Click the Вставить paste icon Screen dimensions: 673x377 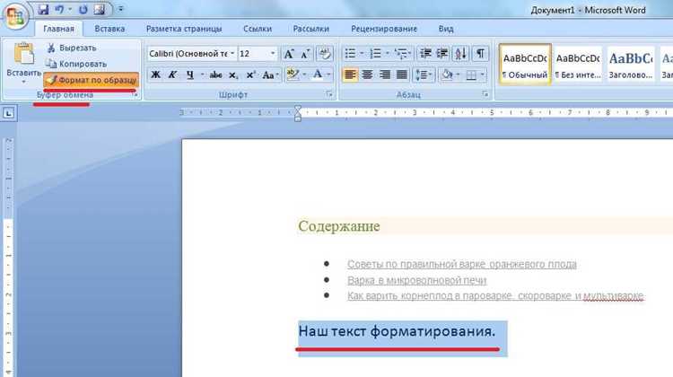coord(23,54)
